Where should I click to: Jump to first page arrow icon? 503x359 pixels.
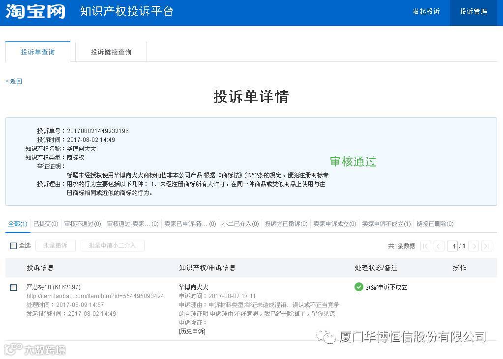tap(426, 246)
